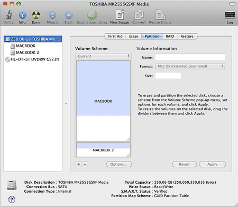This screenshot has width=238, height=207.
Task: Create a New Image from toolbar
Action: pyautogui.click(x=120, y=15)
